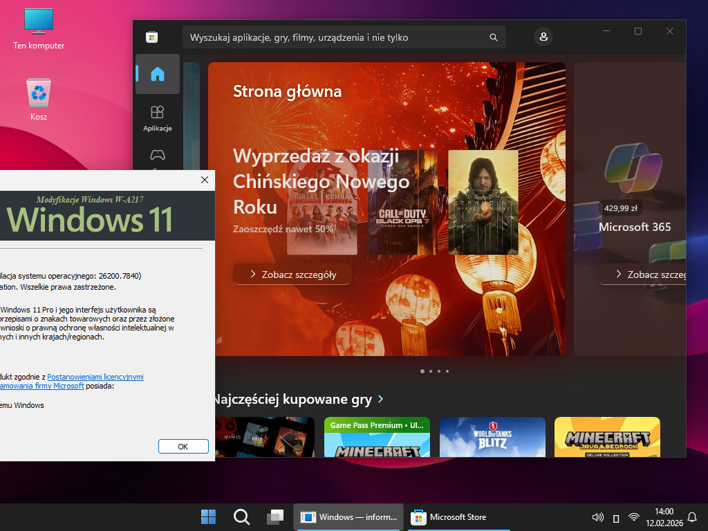Viewport: 708px width, 531px height.
Task: Open the Postanowieniami licencyjnymi link
Action: (105, 377)
